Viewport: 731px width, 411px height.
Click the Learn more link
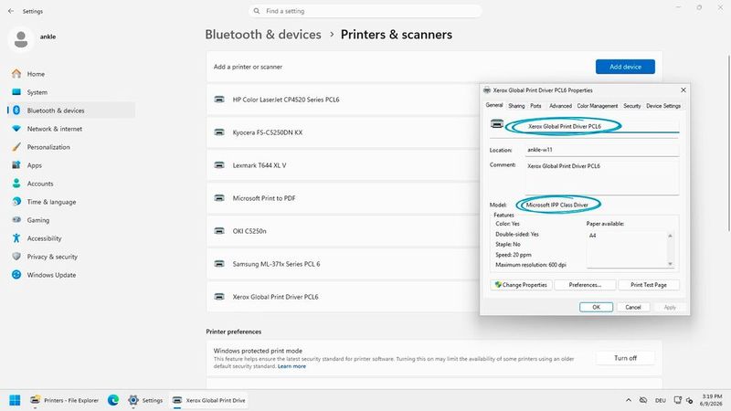click(x=291, y=366)
